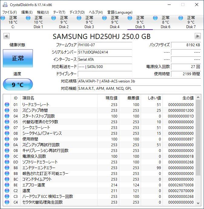Open the 機能(U) menu
204x209 pixels.
pyautogui.click(x=43, y=12)
